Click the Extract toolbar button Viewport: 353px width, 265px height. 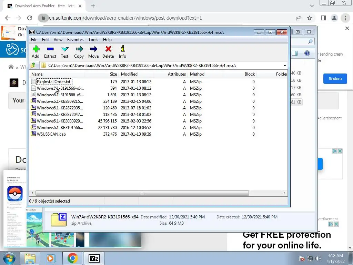coord(50,52)
